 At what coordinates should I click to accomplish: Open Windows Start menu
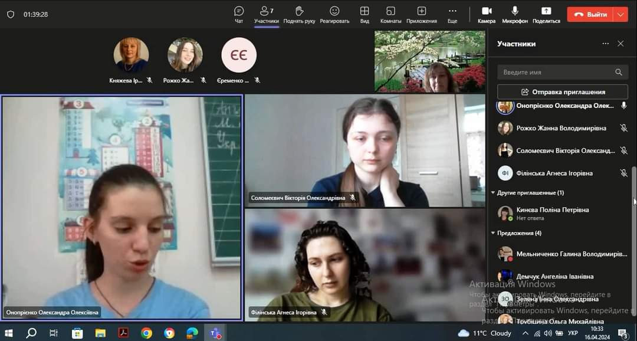coord(8,333)
